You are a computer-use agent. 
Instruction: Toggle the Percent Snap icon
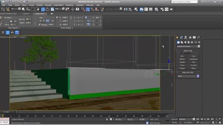[92, 9]
